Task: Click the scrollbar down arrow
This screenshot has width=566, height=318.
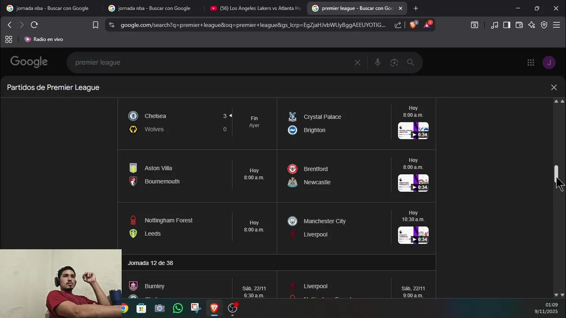Action: pos(556,295)
